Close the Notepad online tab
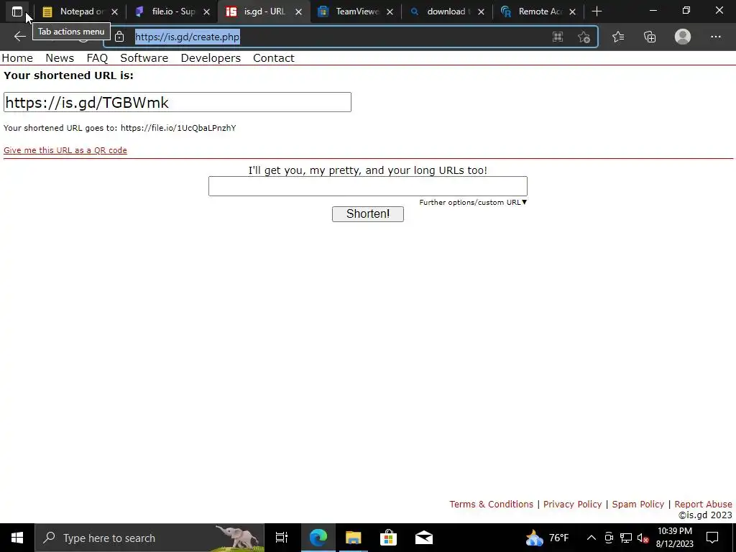 114,11
